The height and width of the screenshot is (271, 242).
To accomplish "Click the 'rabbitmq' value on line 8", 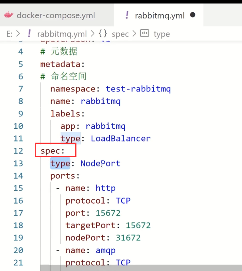I will tap(101, 101).
